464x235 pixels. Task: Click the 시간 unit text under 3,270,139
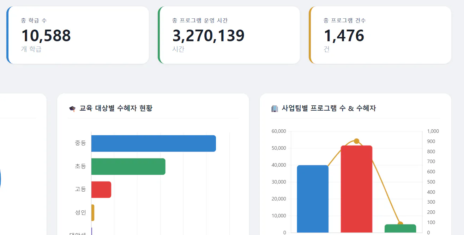click(x=178, y=49)
